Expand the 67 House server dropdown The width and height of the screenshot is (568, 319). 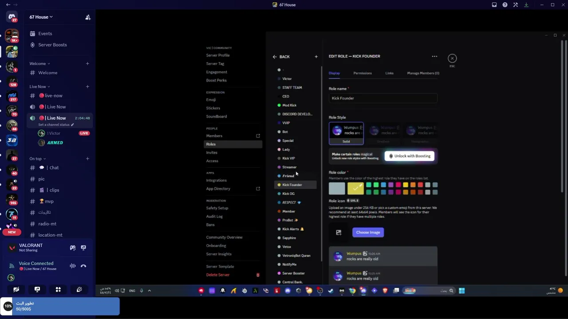tap(41, 17)
